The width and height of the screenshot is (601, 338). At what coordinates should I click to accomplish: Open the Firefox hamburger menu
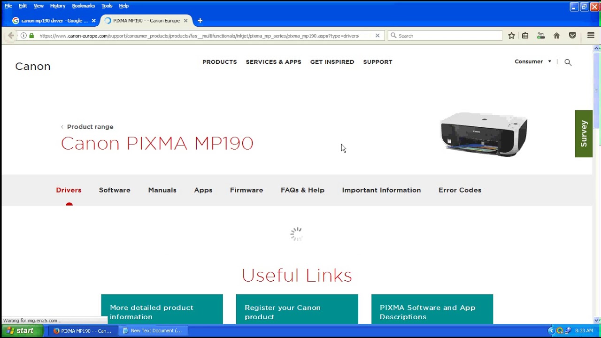pyautogui.click(x=591, y=36)
